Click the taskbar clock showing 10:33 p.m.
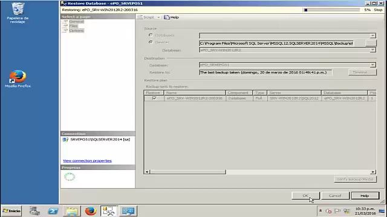Screen dimensions: 387x217 pyautogui.click(x=365, y=211)
